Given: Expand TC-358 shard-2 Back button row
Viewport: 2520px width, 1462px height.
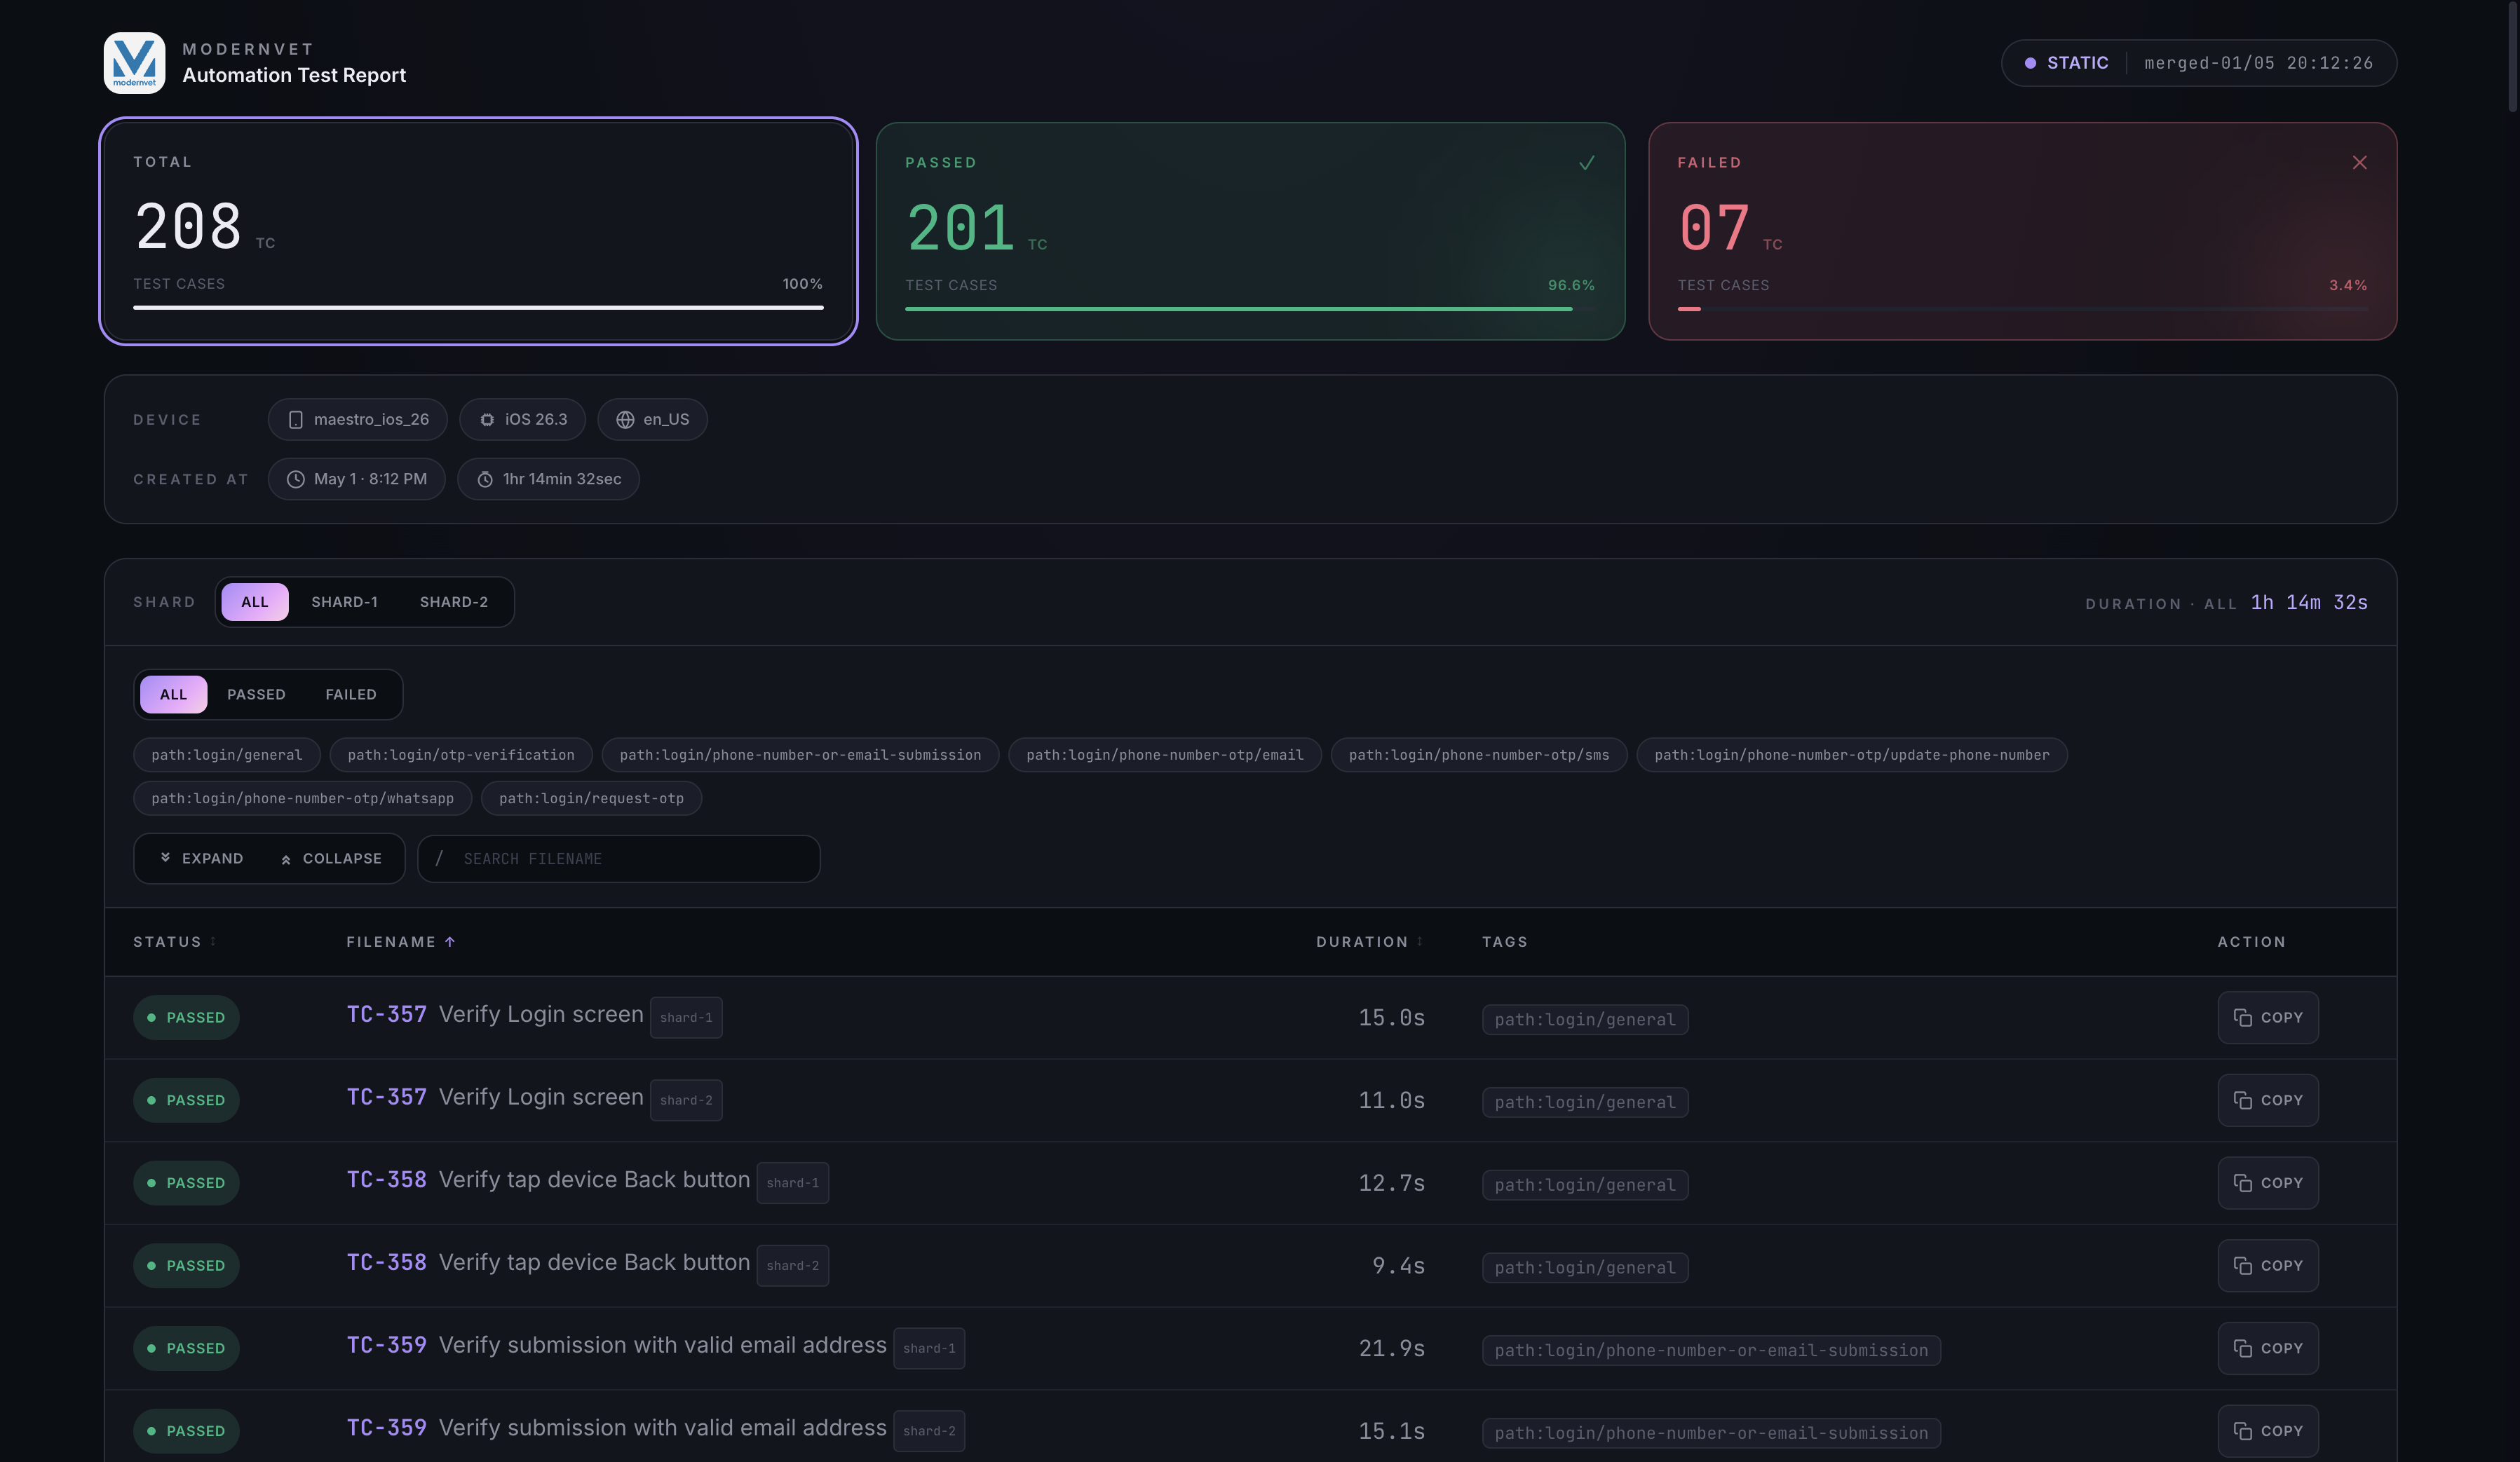Looking at the screenshot, I should click(1250, 1265).
